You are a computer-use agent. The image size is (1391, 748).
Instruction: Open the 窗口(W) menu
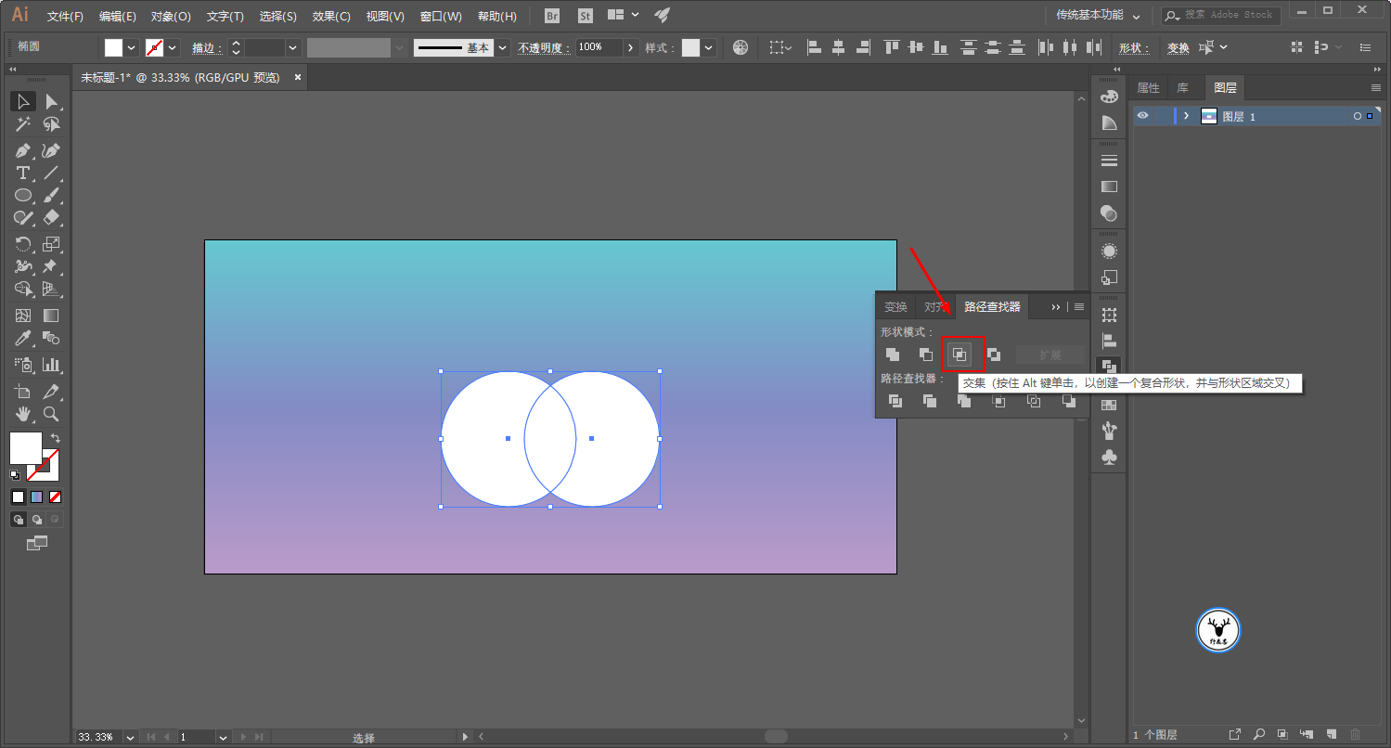441,16
